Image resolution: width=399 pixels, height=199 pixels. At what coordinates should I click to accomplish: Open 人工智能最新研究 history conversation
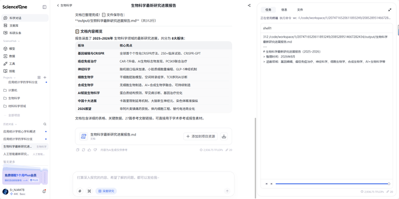tap(25, 154)
